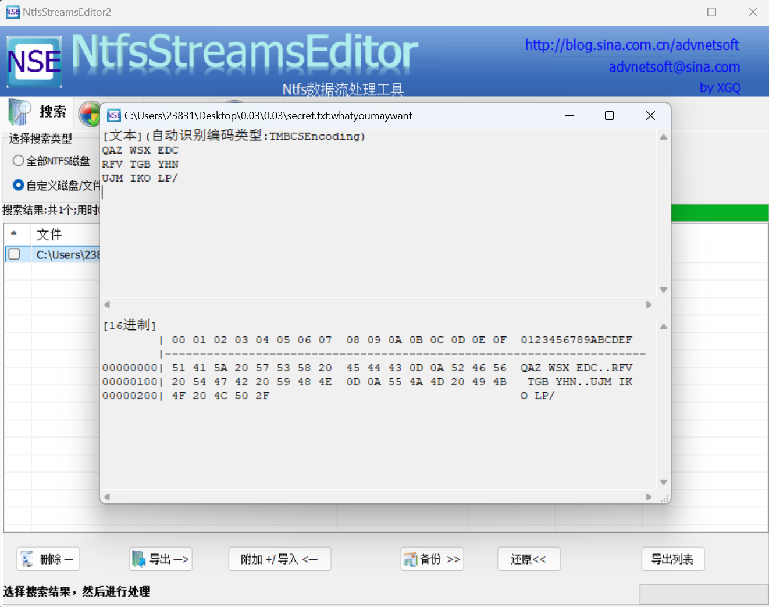
Task: Click the 选择搜索类型 label
Action: point(41,139)
